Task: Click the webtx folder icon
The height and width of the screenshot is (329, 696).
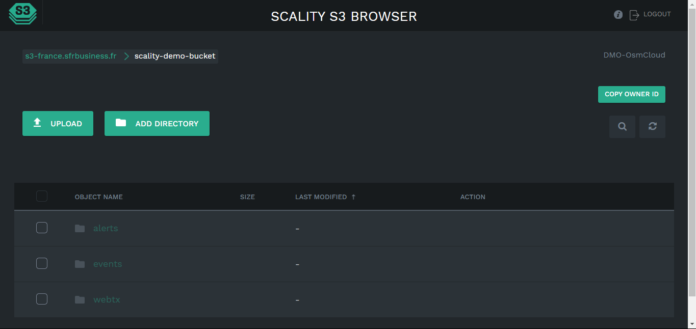Action: [80, 299]
